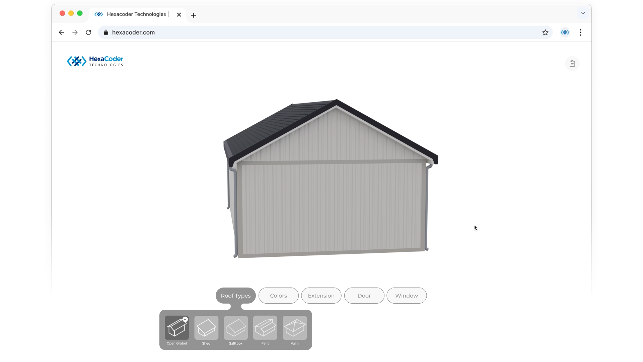Switch to the Window options
The image size is (643, 362).
click(x=406, y=296)
